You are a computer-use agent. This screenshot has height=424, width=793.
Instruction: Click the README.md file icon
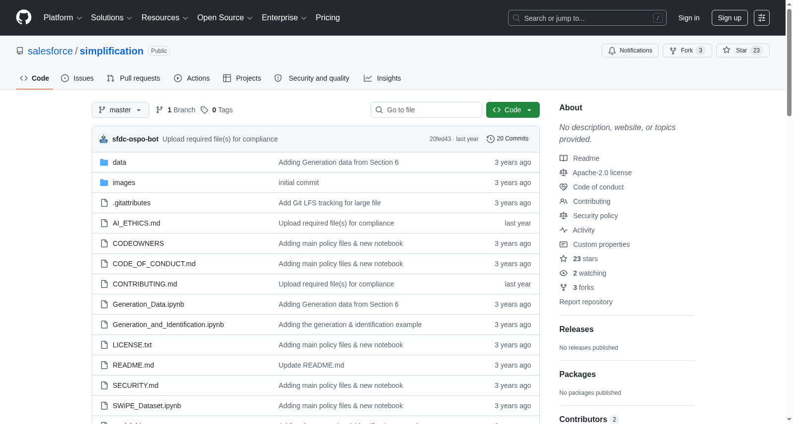click(104, 365)
